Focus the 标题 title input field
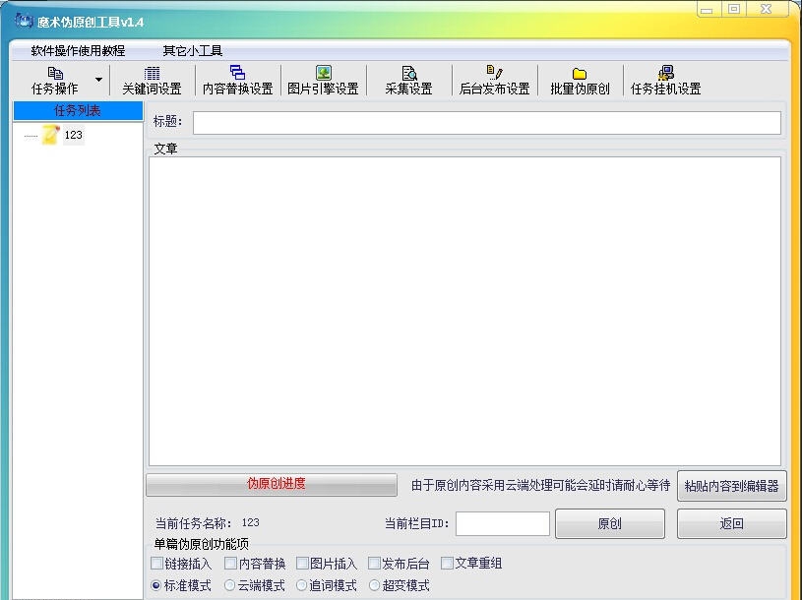This screenshot has height=600, width=802. pyautogui.click(x=486, y=123)
